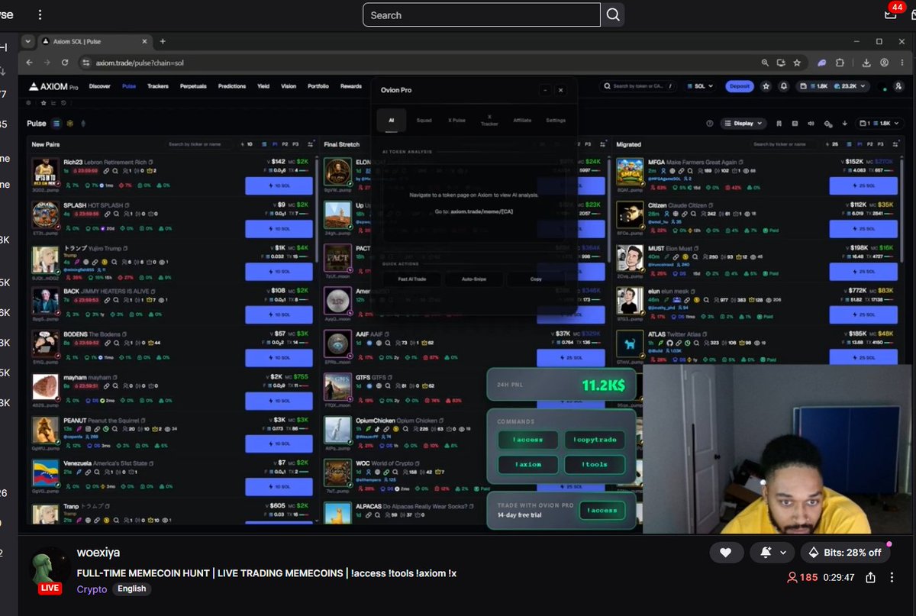The height and width of the screenshot is (616, 916).
Task: Switch to Settings tab in Ovion Pro
Action: tap(556, 120)
